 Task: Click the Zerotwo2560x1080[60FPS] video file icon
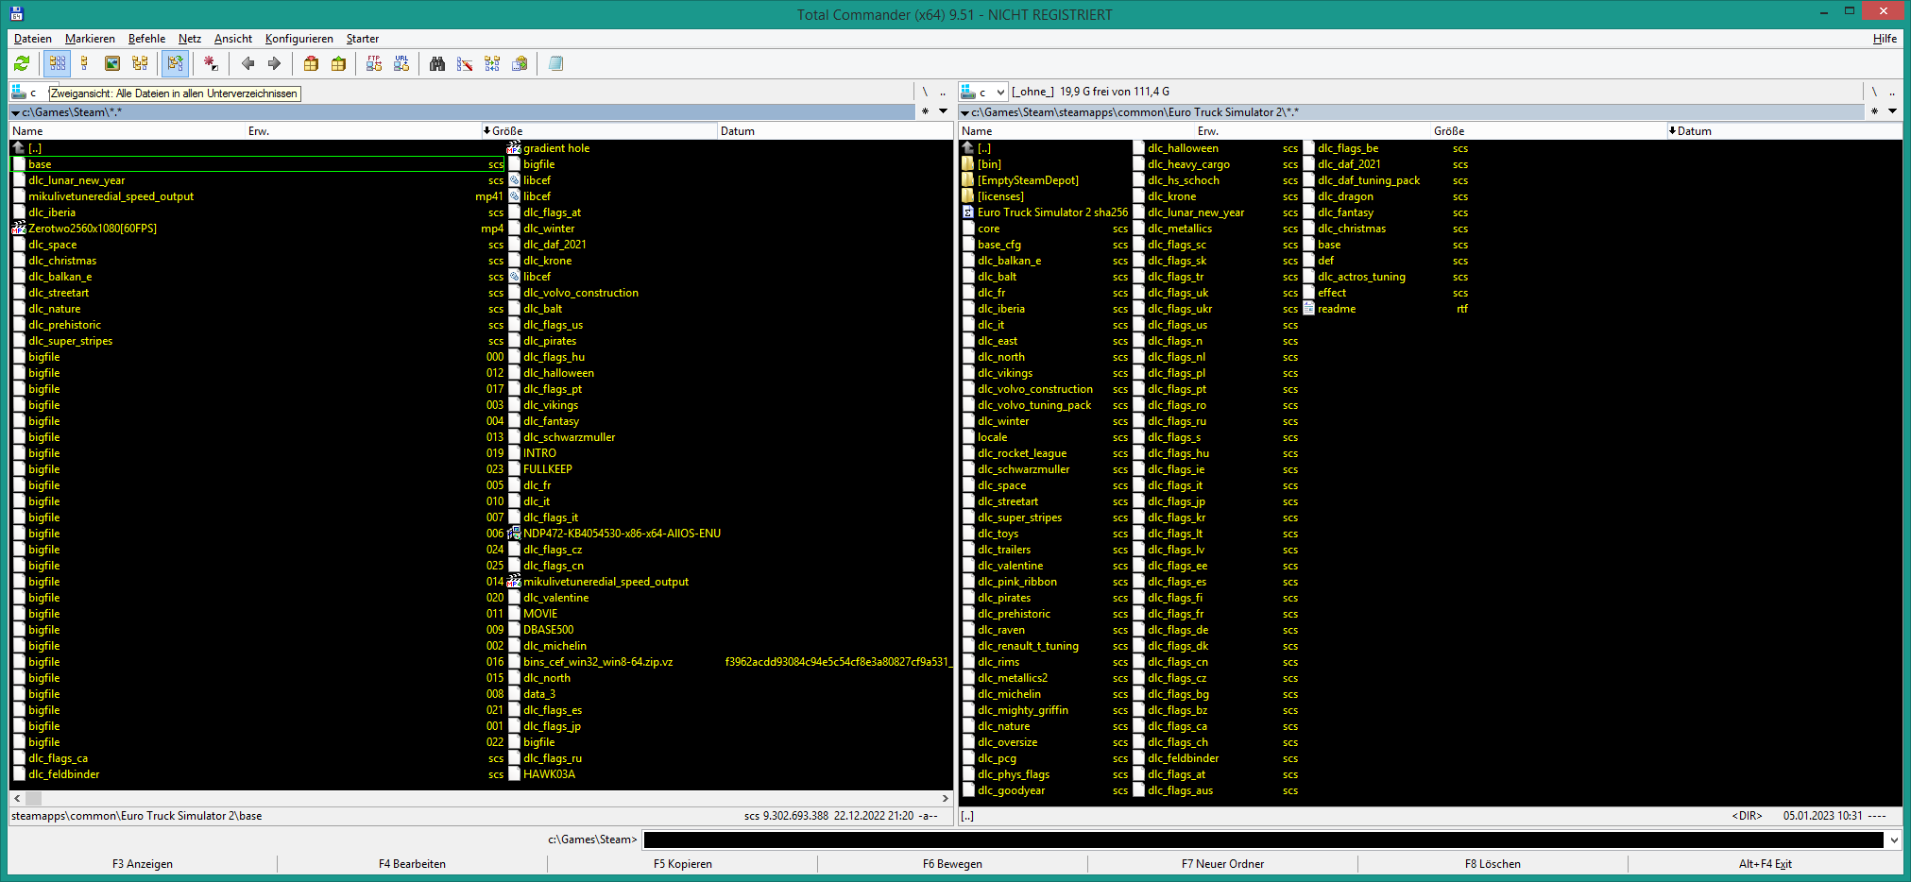coord(19,229)
